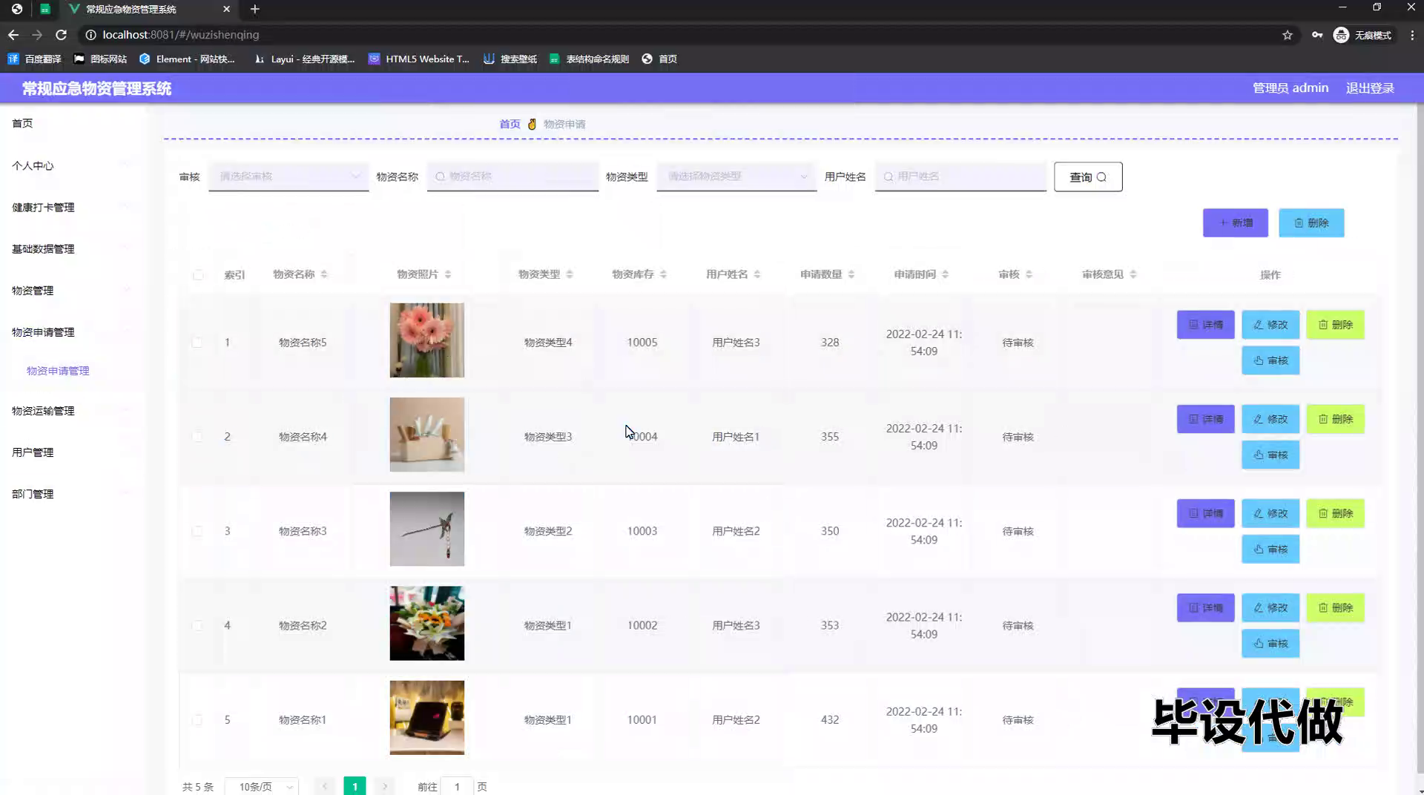
Task: Click 首页 breadcrumb link
Action: pyautogui.click(x=510, y=124)
